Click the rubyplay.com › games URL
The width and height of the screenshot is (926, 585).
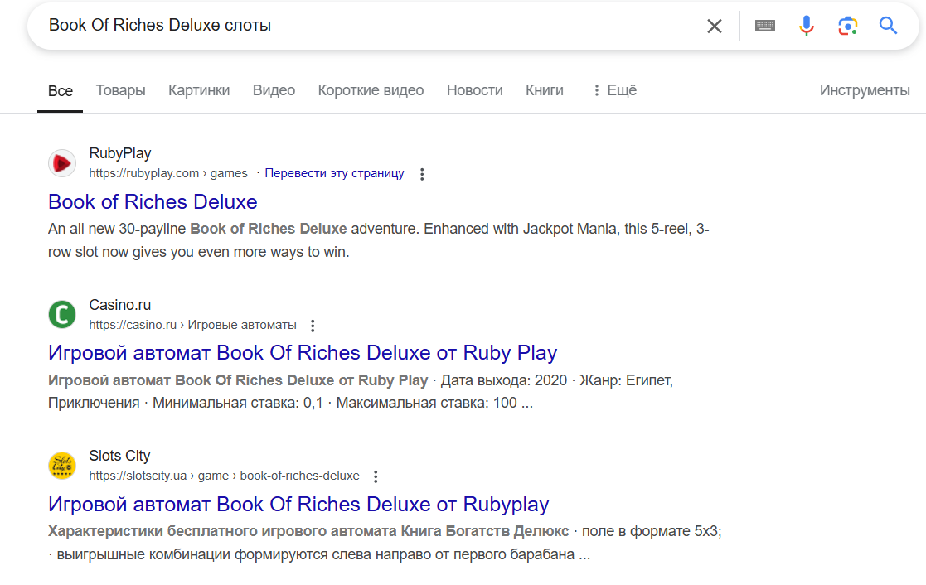pos(168,173)
